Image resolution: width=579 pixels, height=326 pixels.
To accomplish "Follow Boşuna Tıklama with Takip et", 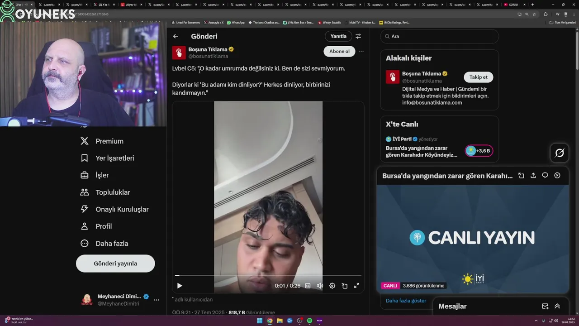I will point(478,77).
